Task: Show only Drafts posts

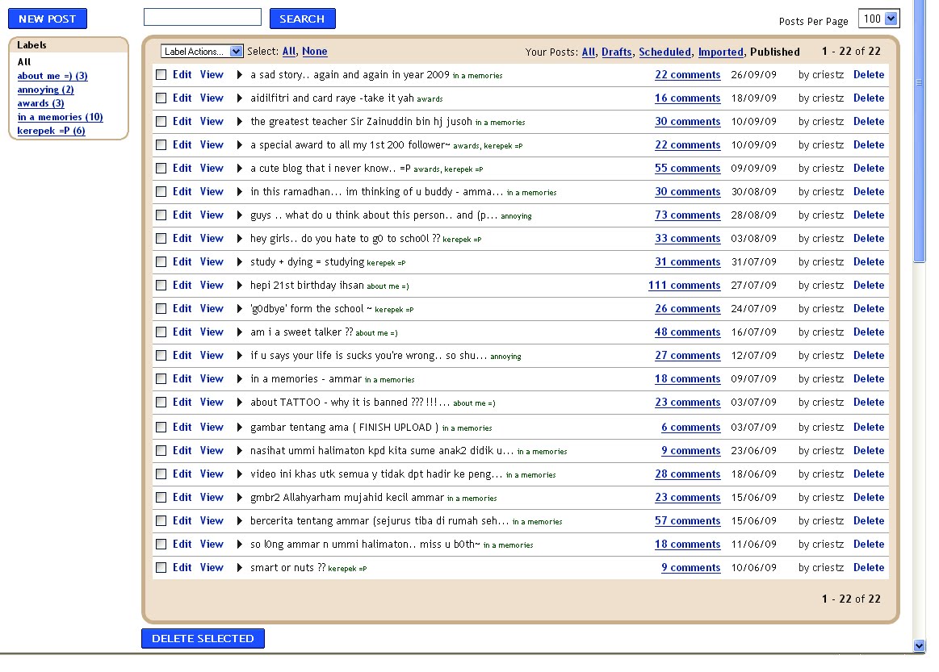Action: [616, 52]
